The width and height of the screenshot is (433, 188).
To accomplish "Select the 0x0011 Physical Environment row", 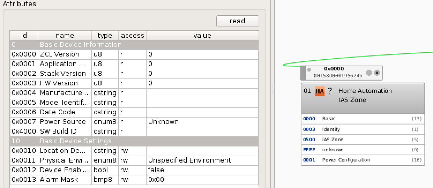I will coord(134,160).
